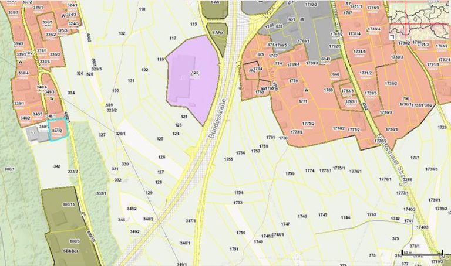Select cyan-highlighted parcel 341/2

[x=58, y=131]
